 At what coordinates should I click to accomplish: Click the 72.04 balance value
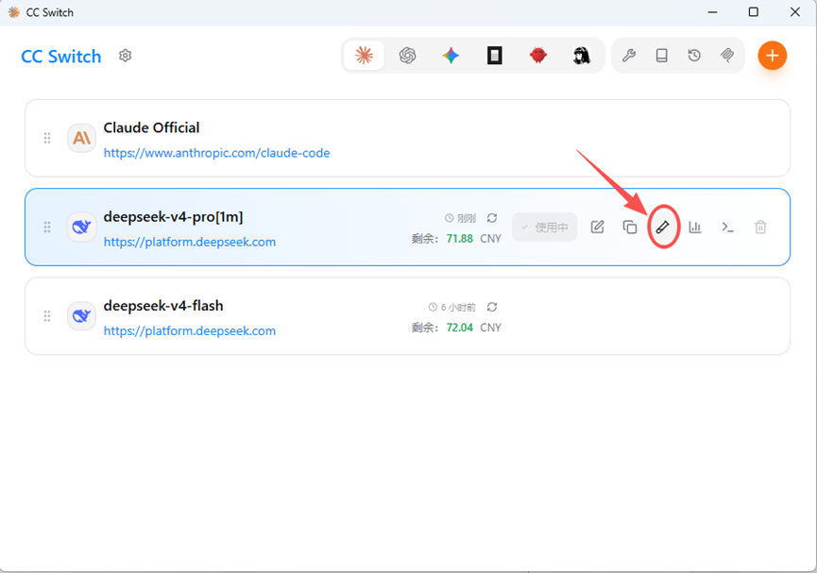pos(460,328)
